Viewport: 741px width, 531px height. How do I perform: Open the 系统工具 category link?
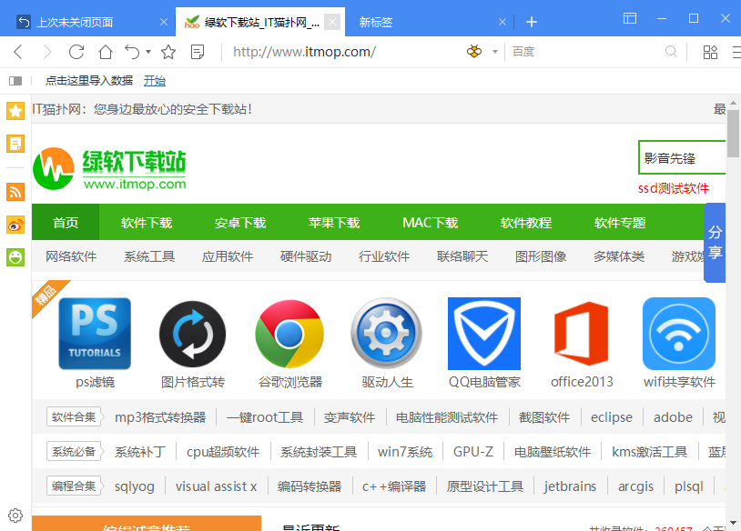point(149,256)
